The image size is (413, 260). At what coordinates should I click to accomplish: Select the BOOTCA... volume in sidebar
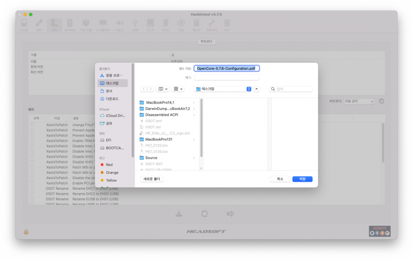pyautogui.click(x=112, y=148)
